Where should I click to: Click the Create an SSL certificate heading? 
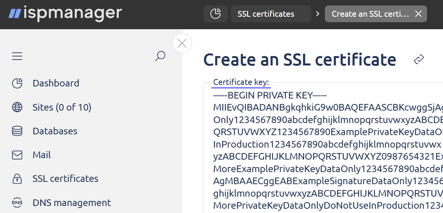(x=300, y=59)
